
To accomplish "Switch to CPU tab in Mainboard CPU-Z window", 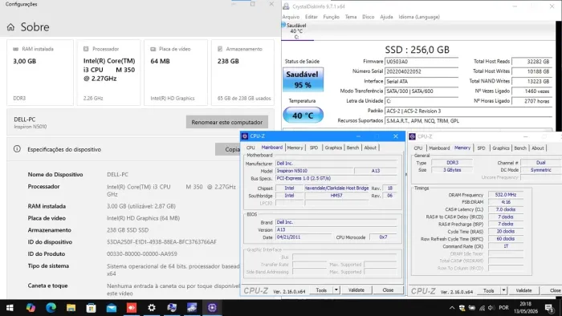I will (250, 148).
